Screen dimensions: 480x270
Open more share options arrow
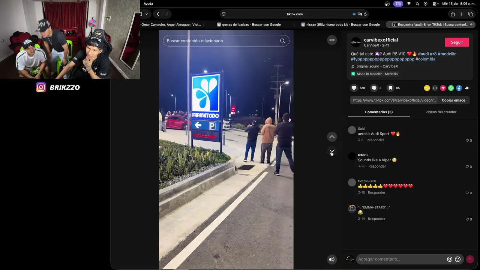click(467, 88)
